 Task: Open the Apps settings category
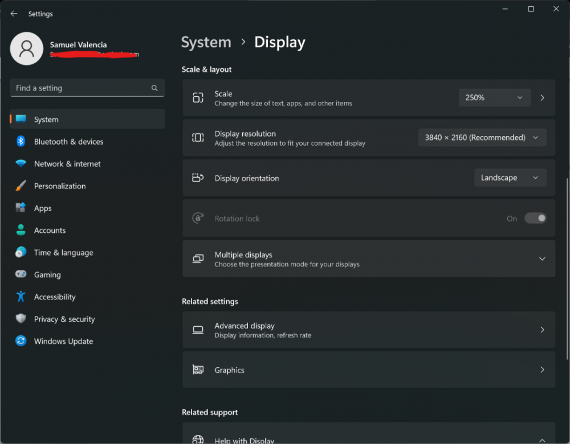(x=43, y=208)
